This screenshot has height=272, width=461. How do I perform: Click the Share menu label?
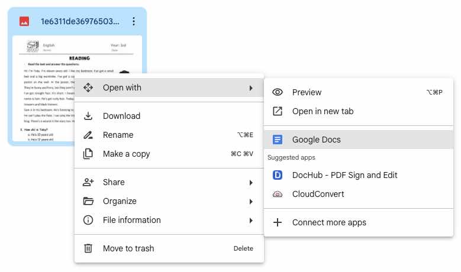(x=114, y=182)
